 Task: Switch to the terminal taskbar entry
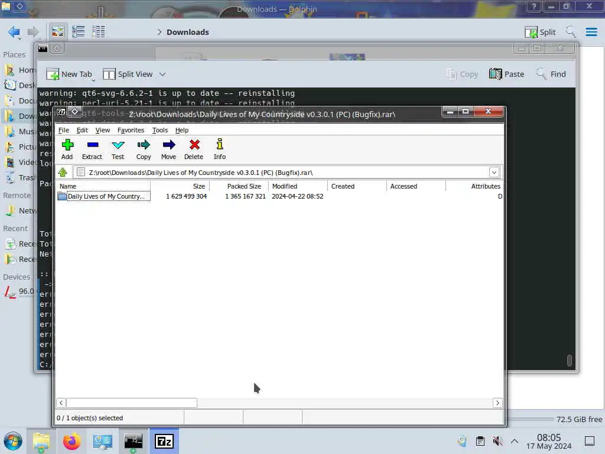coord(133,441)
